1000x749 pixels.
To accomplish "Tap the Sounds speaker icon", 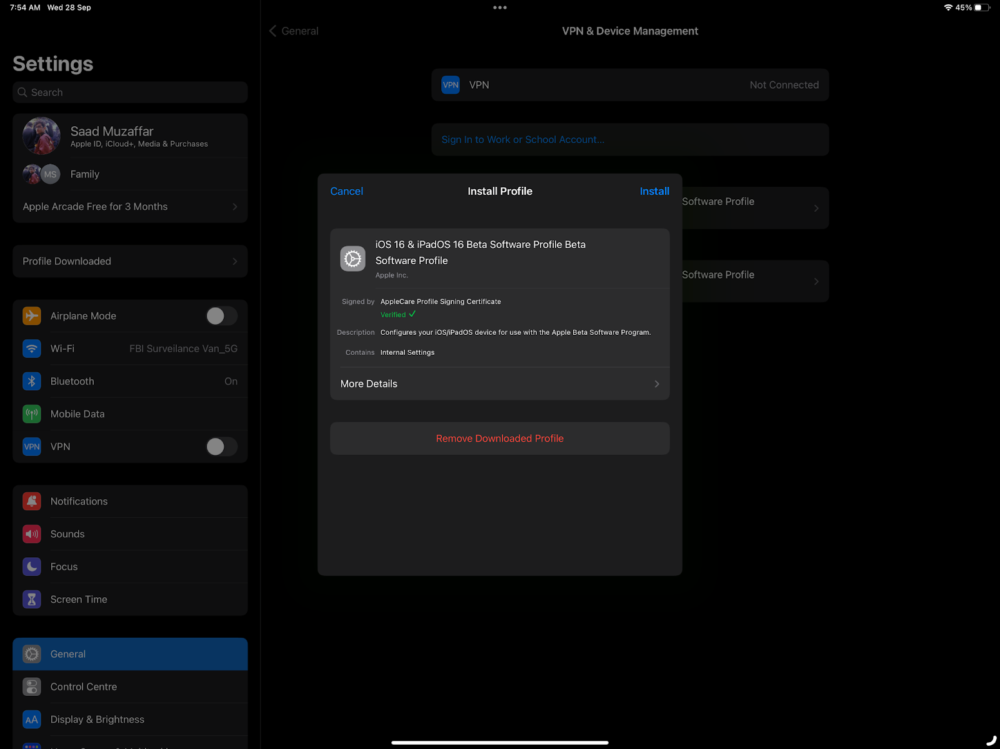I will pyautogui.click(x=32, y=534).
